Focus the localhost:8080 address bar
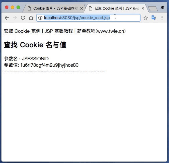Image resolution: width=169 pixels, height=163 pixels. pos(88,18)
